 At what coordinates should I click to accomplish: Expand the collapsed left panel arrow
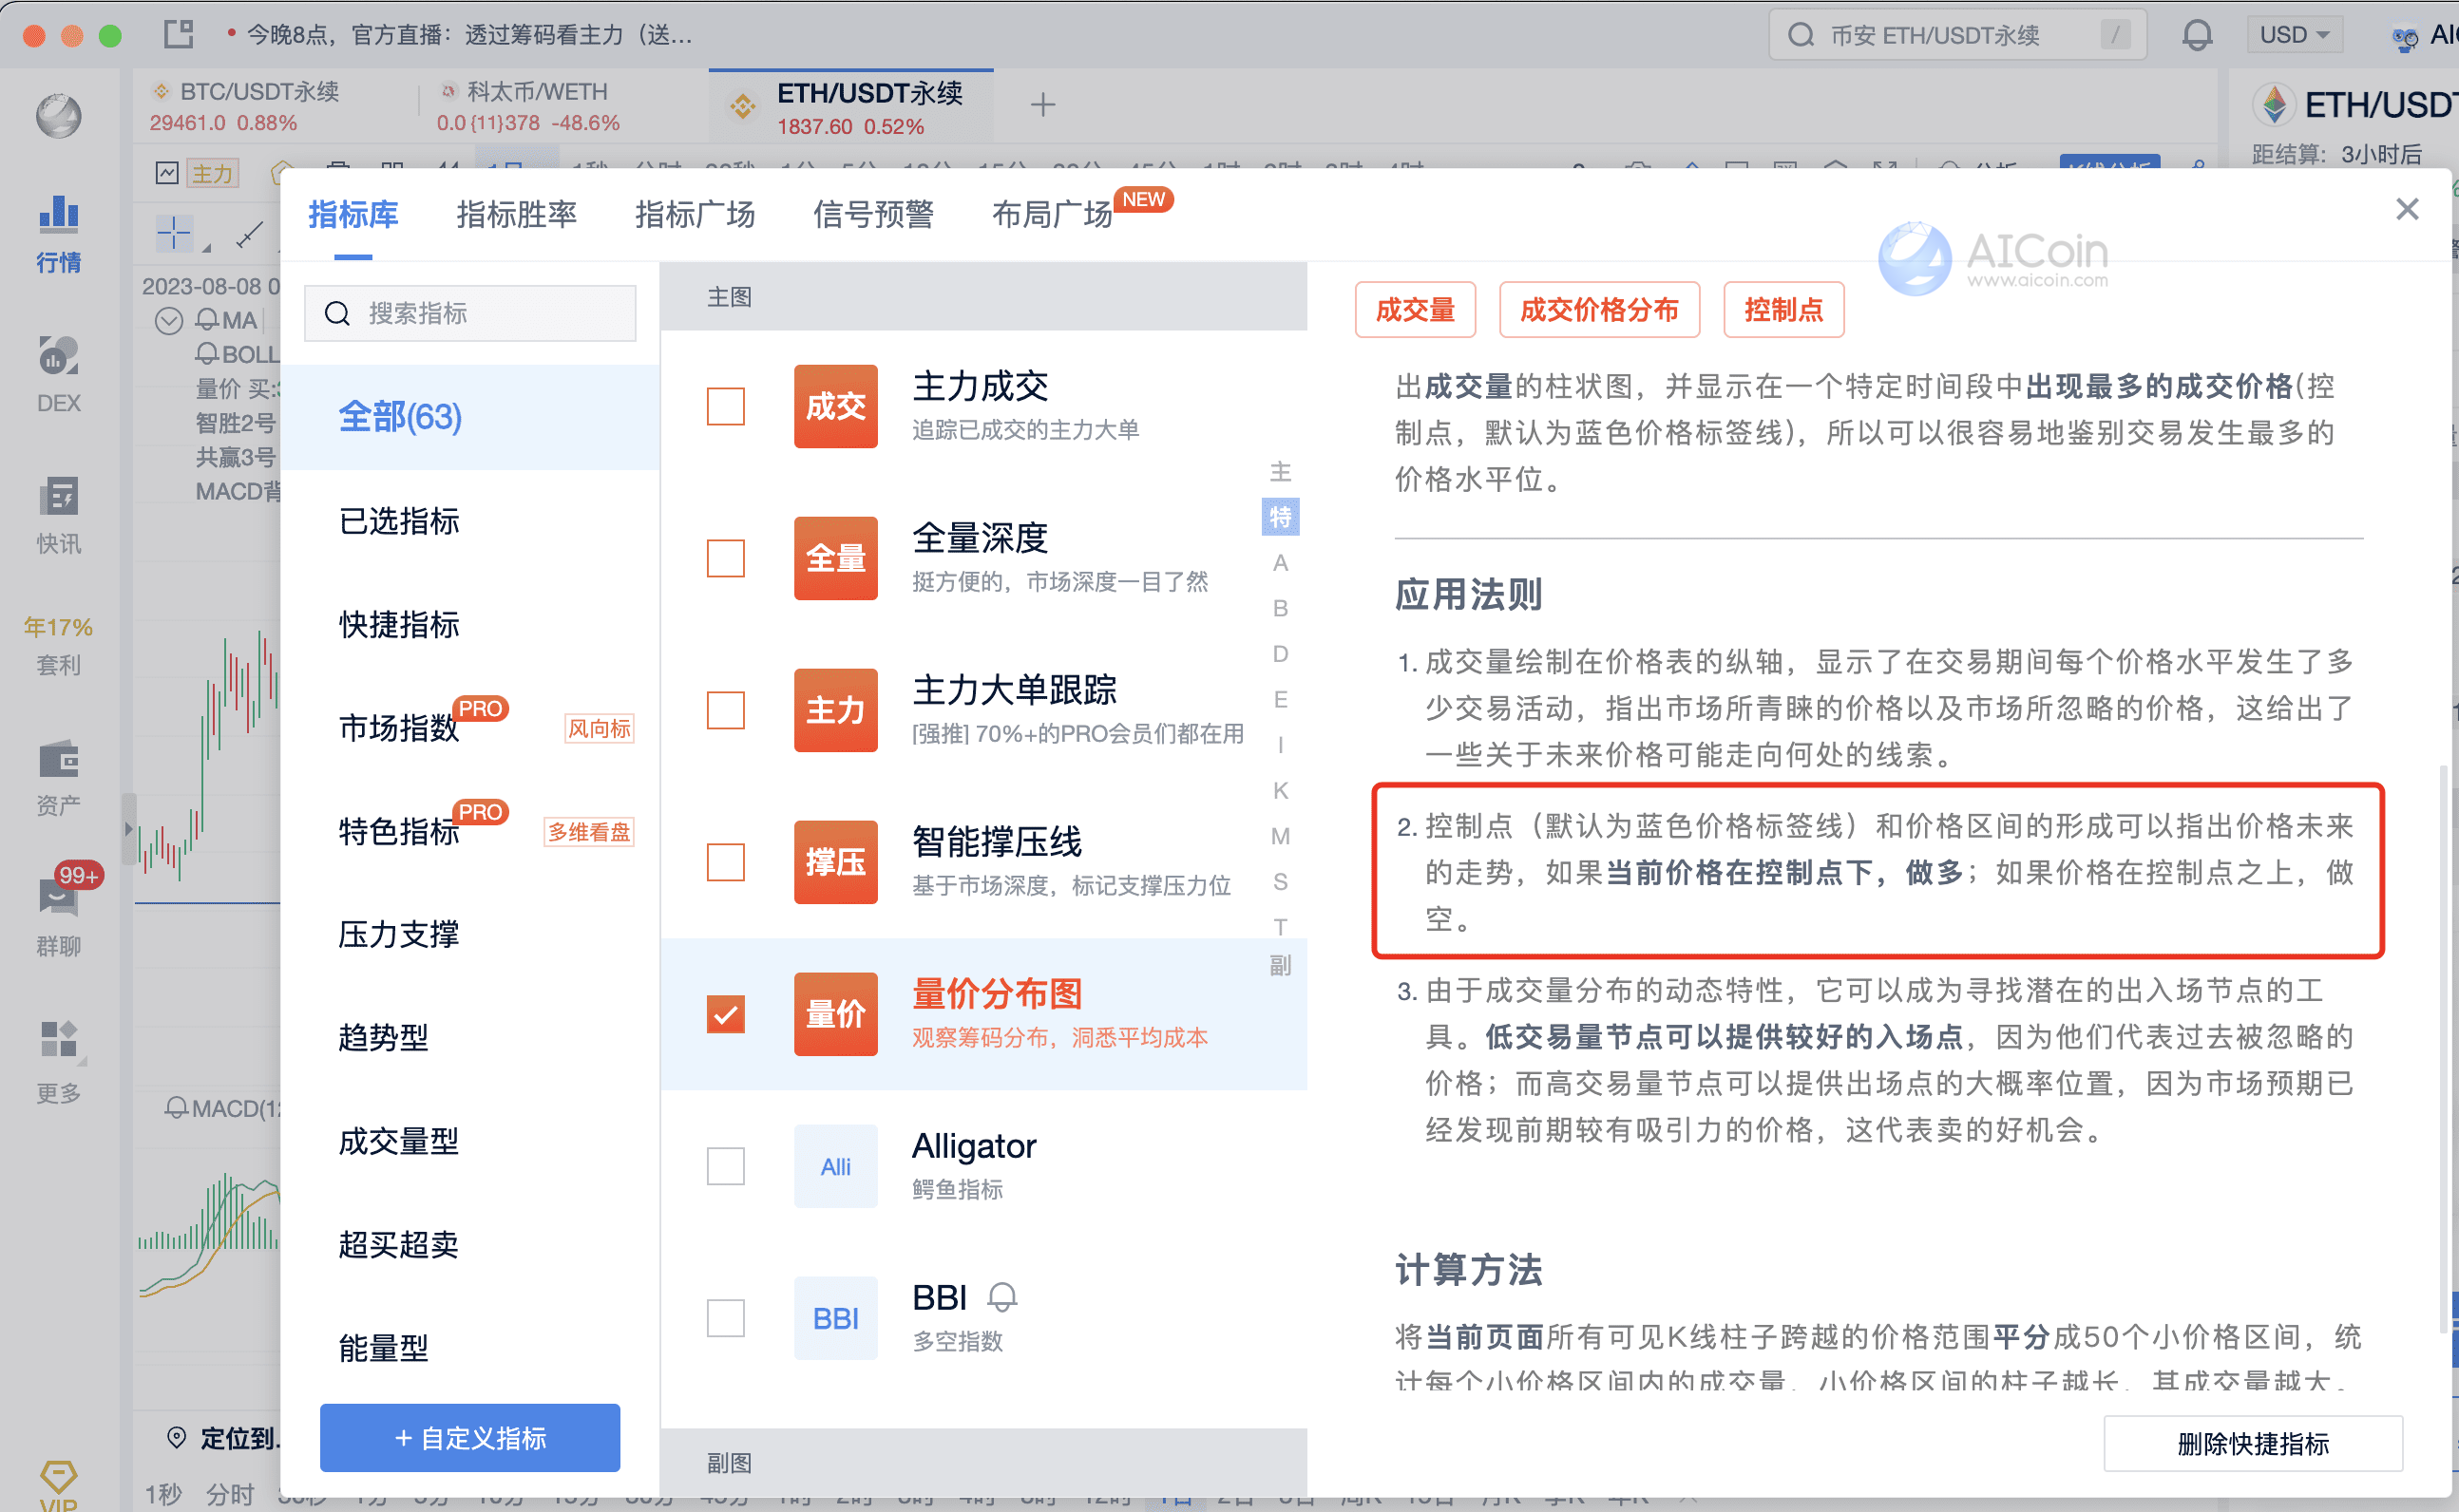point(128,828)
